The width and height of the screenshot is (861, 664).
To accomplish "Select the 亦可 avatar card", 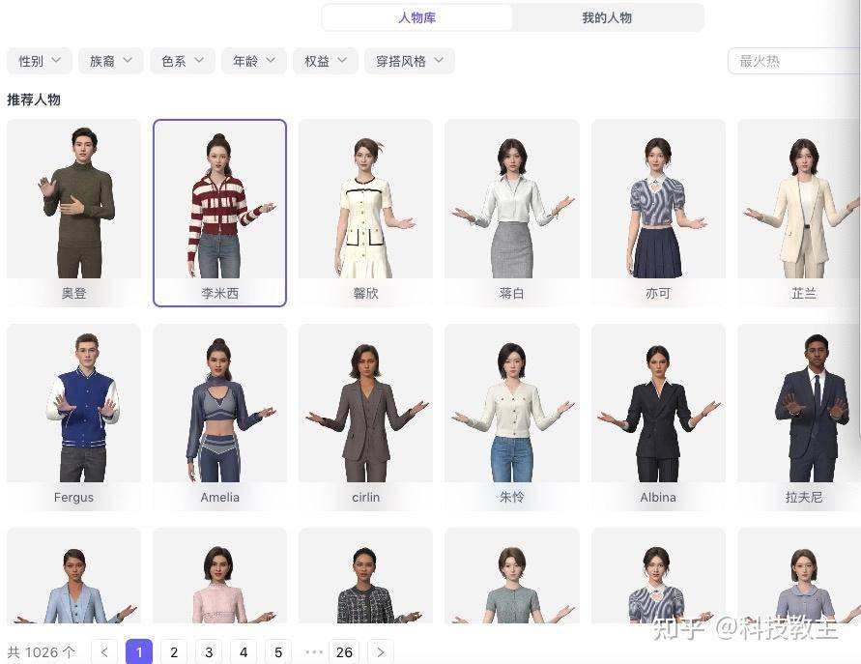I will coord(658,213).
